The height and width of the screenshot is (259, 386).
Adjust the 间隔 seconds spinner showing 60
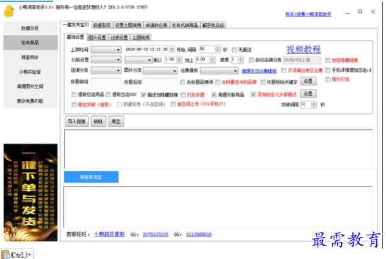(x=218, y=49)
